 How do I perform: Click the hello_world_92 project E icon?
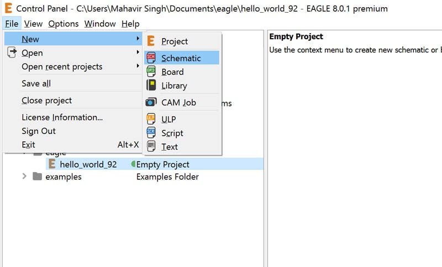click(52, 164)
